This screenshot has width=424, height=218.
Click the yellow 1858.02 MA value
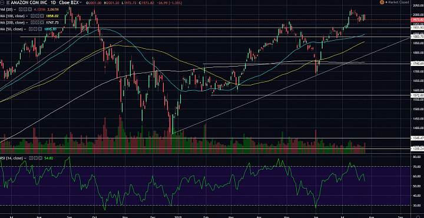(x=52, y=16)
